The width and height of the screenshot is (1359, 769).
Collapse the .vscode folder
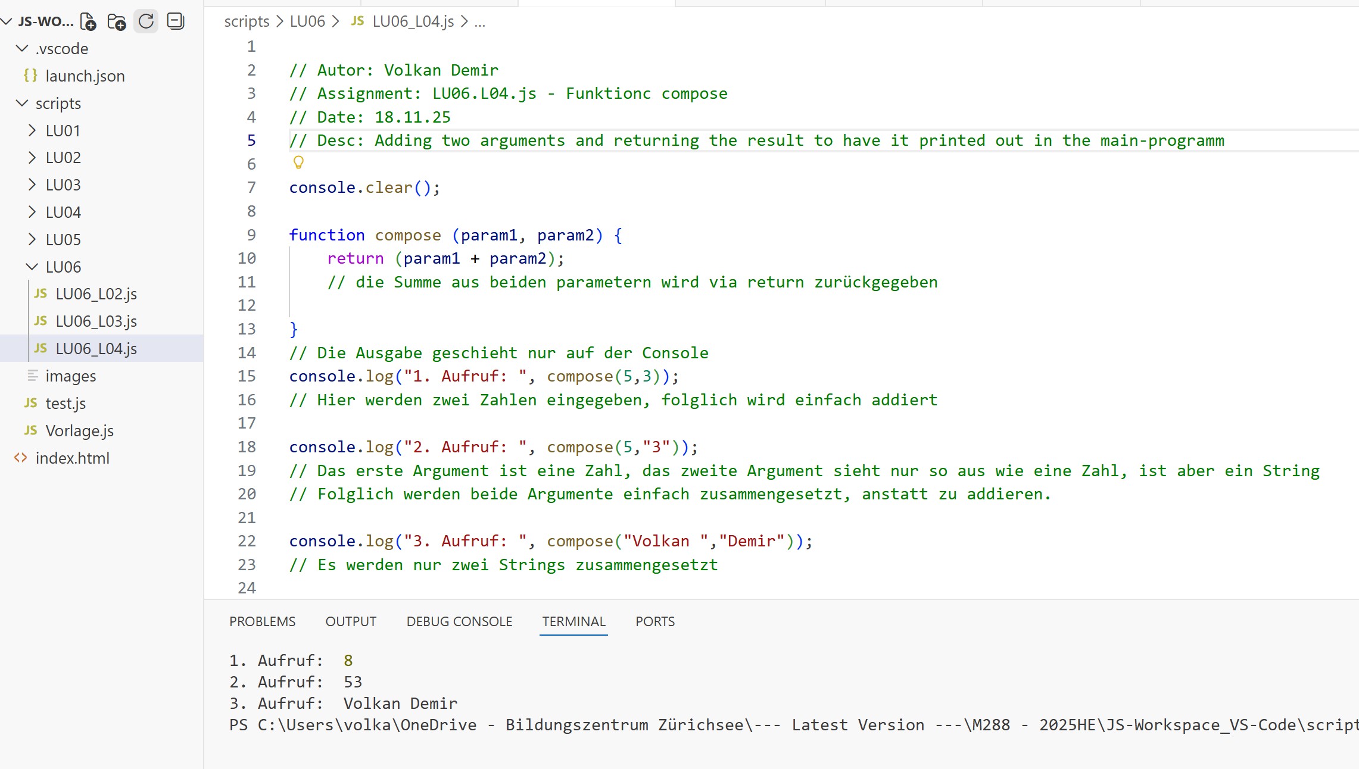(23, 49)
